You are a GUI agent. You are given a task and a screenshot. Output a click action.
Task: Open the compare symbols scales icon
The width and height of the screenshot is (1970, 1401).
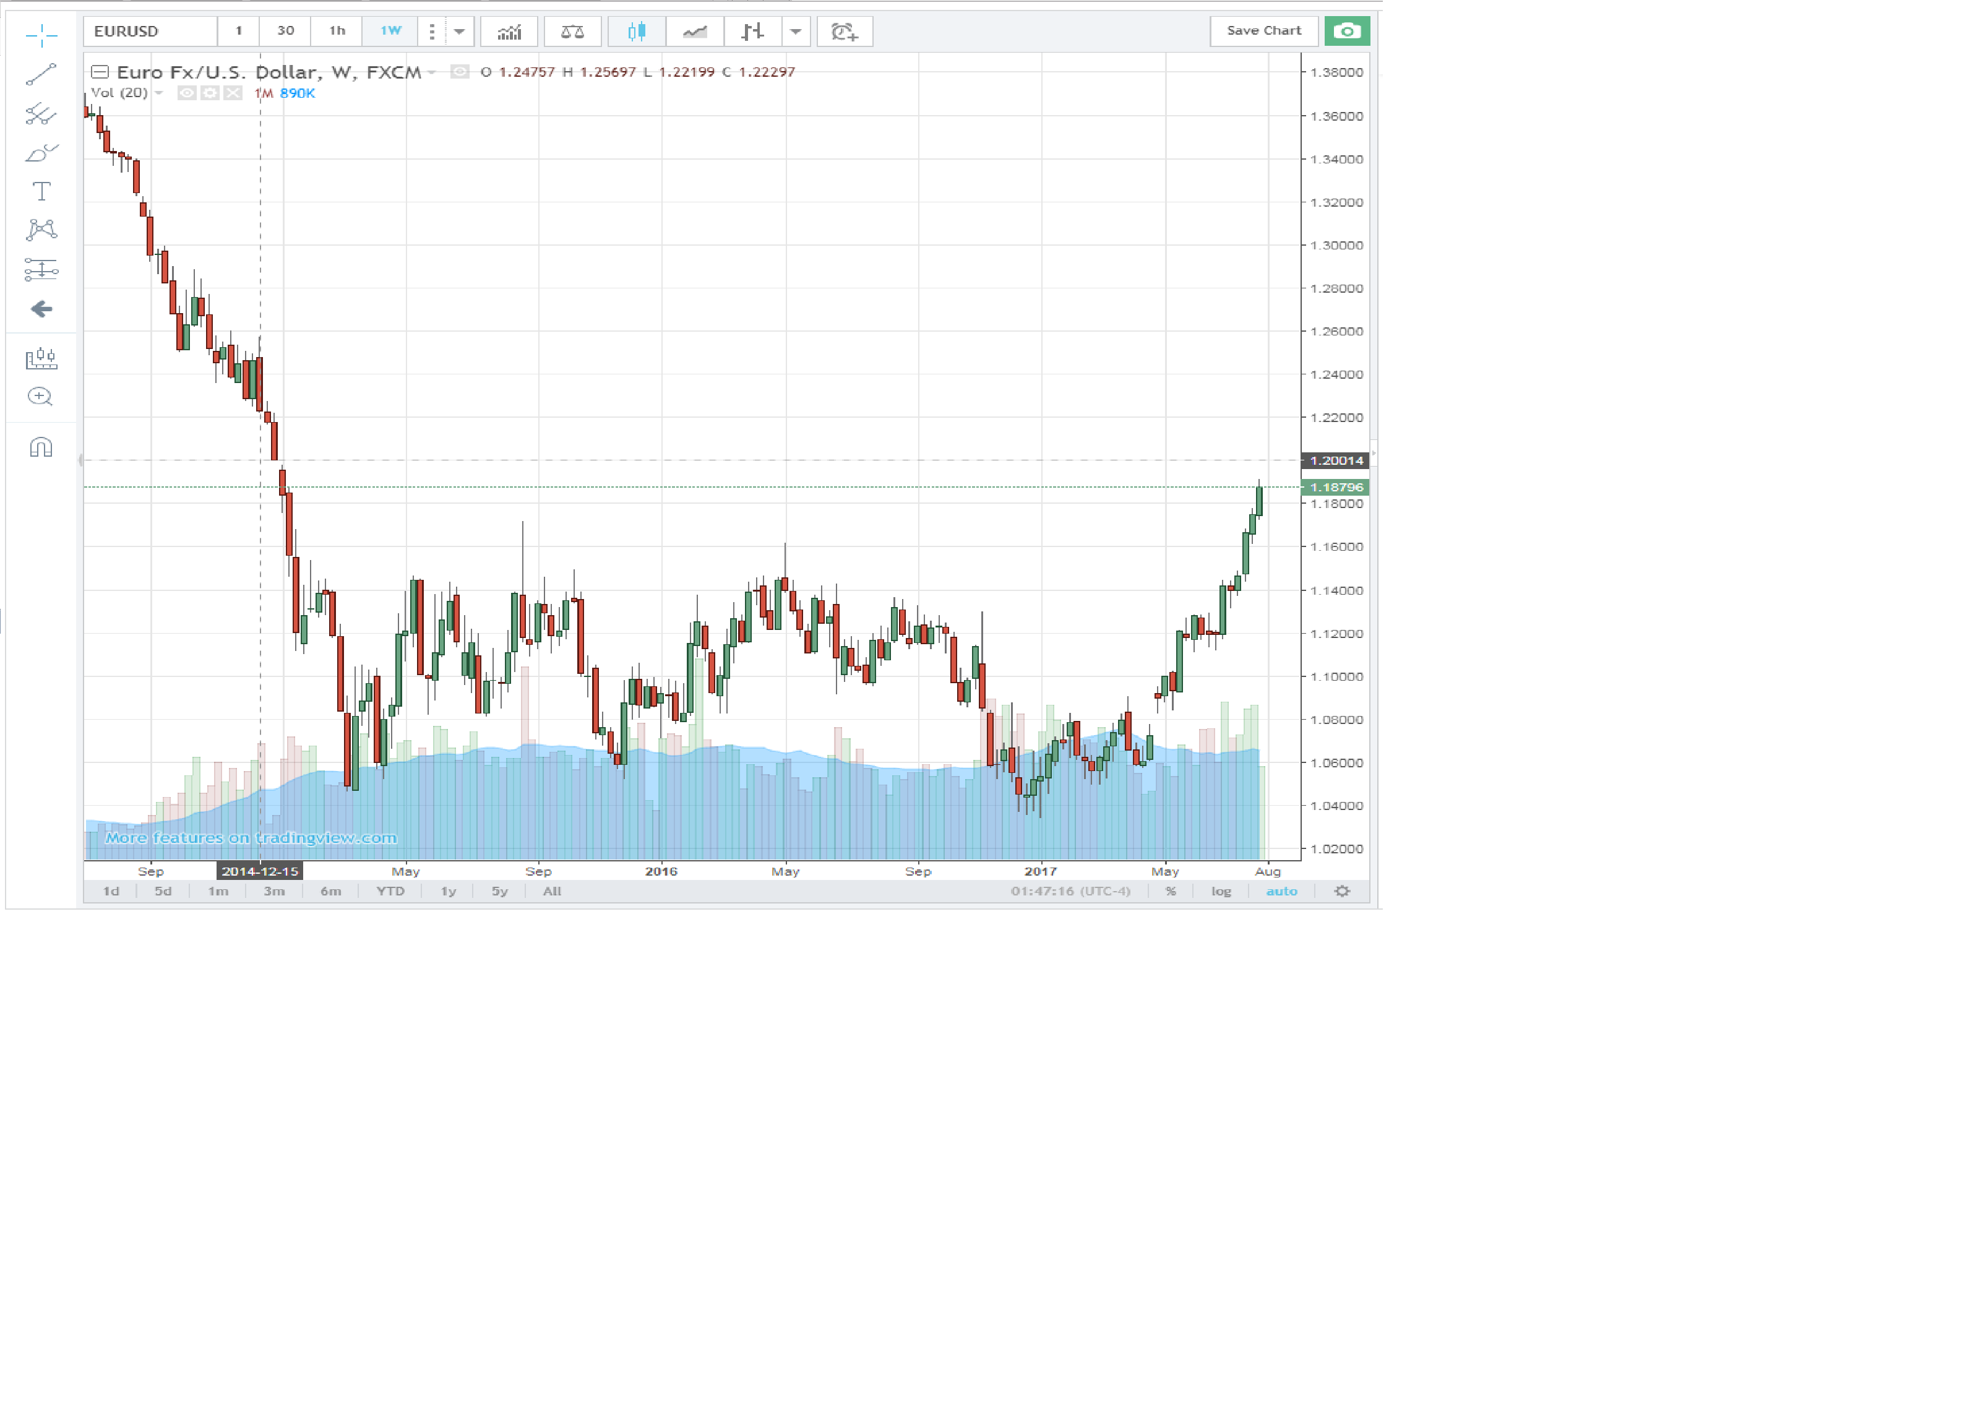pyautogui.click(x=572, y=32)
